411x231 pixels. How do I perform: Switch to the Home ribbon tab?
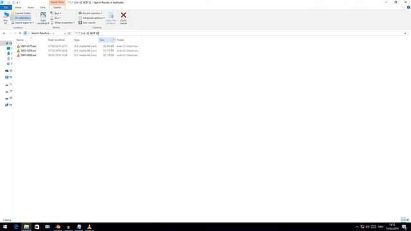(x=18, y=7)
